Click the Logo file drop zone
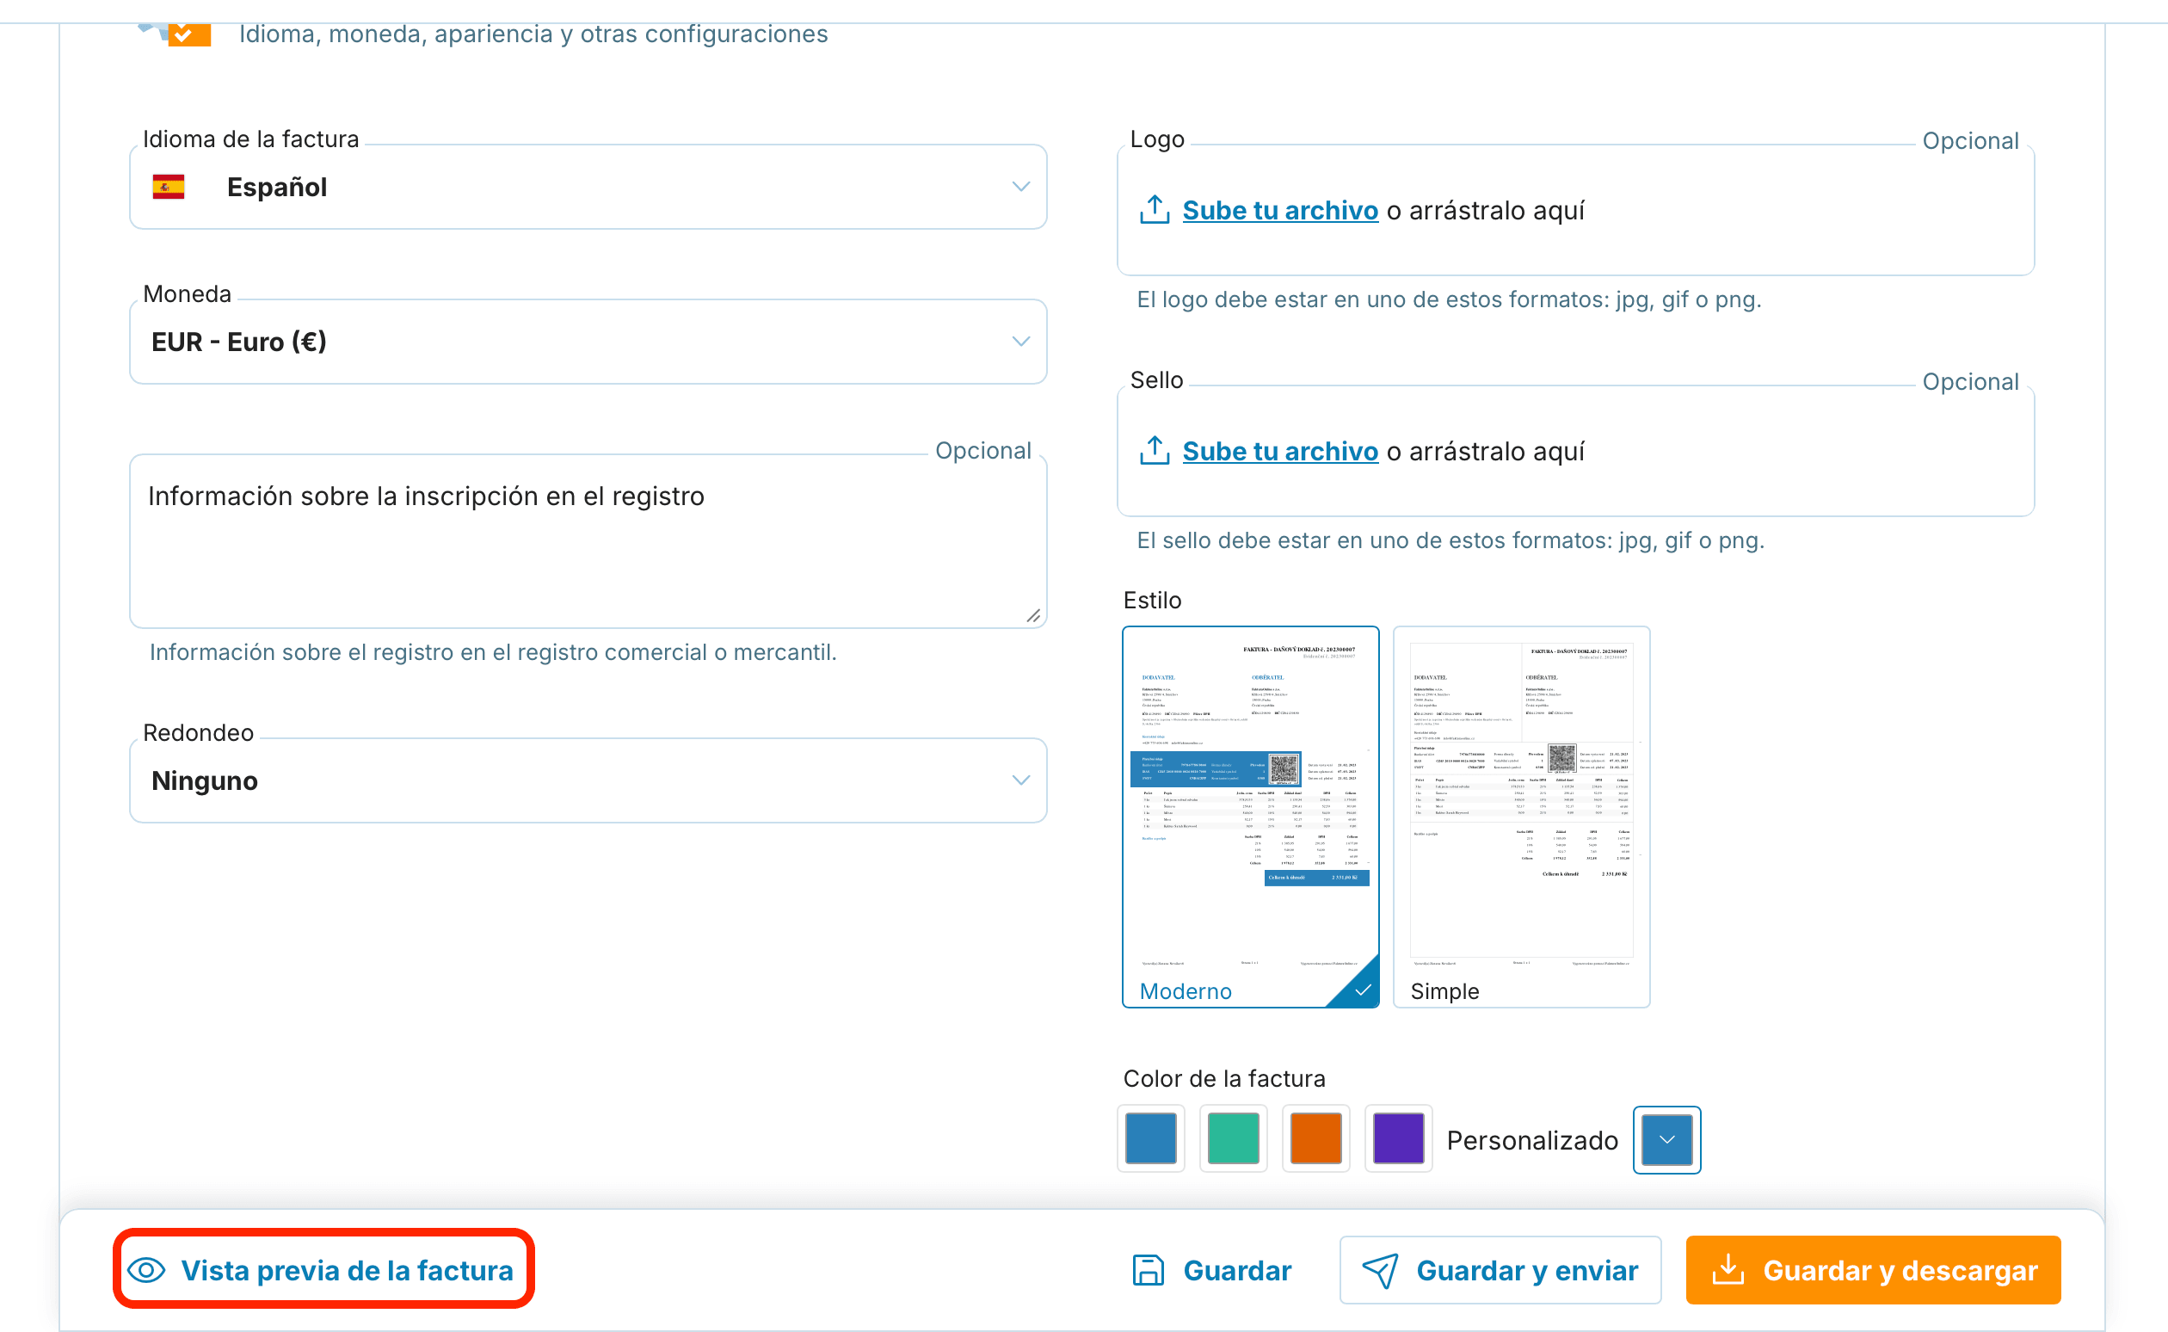The image size is (2168, 1332). pyautogui.click(x=1575, y=211)
